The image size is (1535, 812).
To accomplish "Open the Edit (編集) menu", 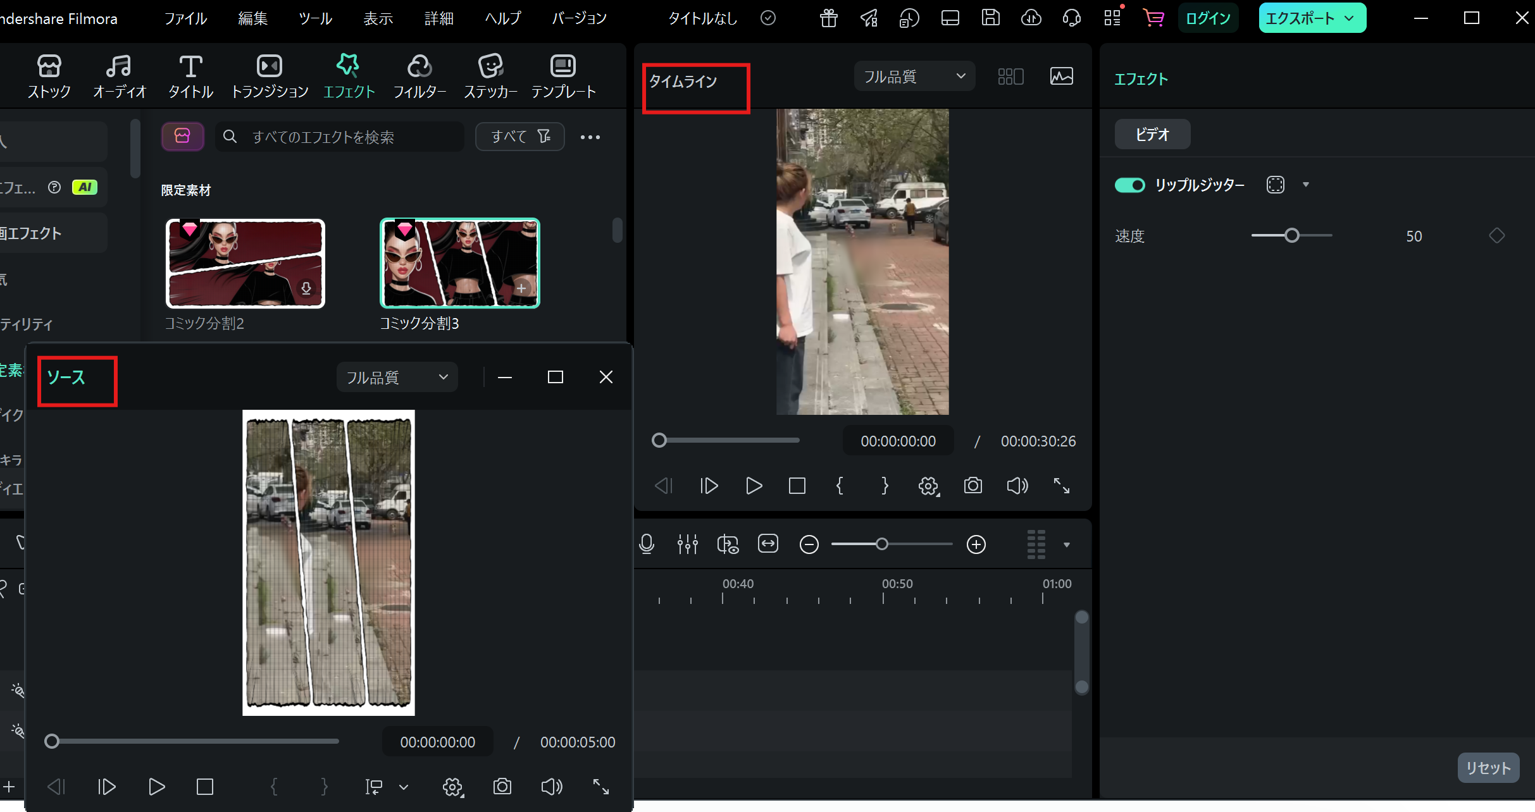I will [253, 18].
